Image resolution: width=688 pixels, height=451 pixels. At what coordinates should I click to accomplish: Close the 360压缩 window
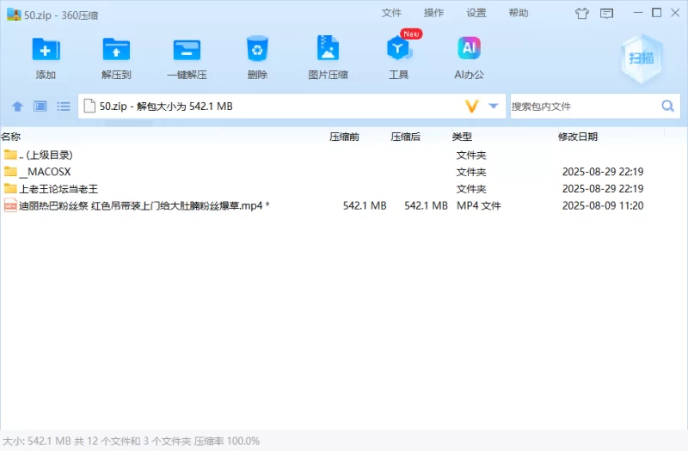pyautogui.click(x=675, y=13)
